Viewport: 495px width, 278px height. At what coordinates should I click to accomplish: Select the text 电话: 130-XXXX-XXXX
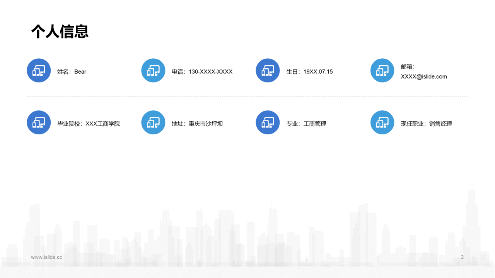tap(202, 72)
